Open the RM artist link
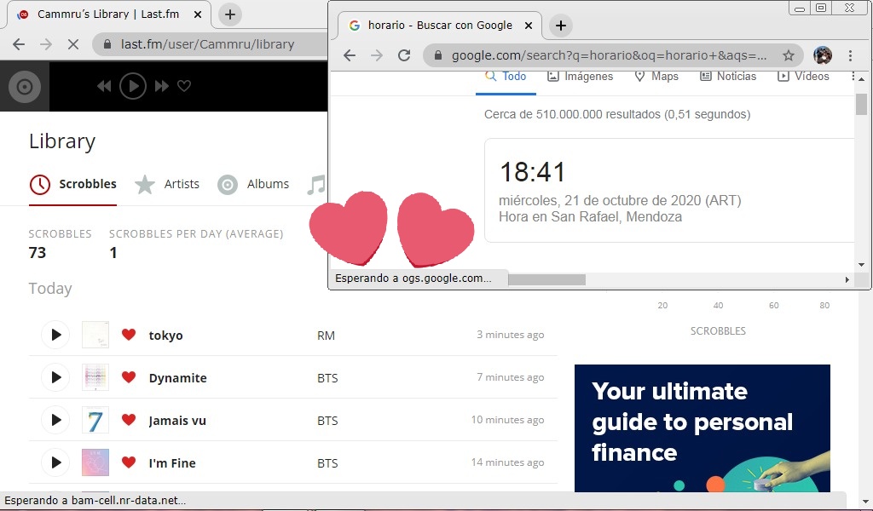Viewport: 873px width, 511px height. (327, 336)
